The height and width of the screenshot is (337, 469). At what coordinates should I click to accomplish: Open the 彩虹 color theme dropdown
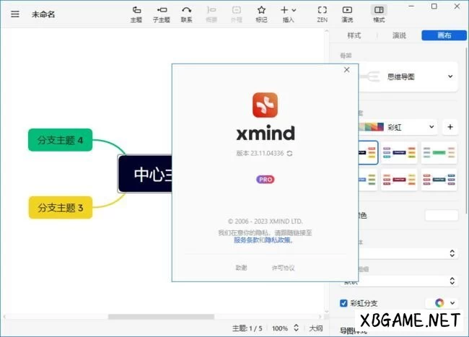(x=431, y=127)
